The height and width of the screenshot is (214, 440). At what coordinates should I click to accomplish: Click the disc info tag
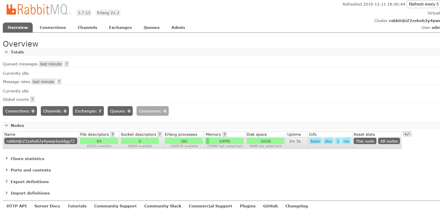point(329,141)
